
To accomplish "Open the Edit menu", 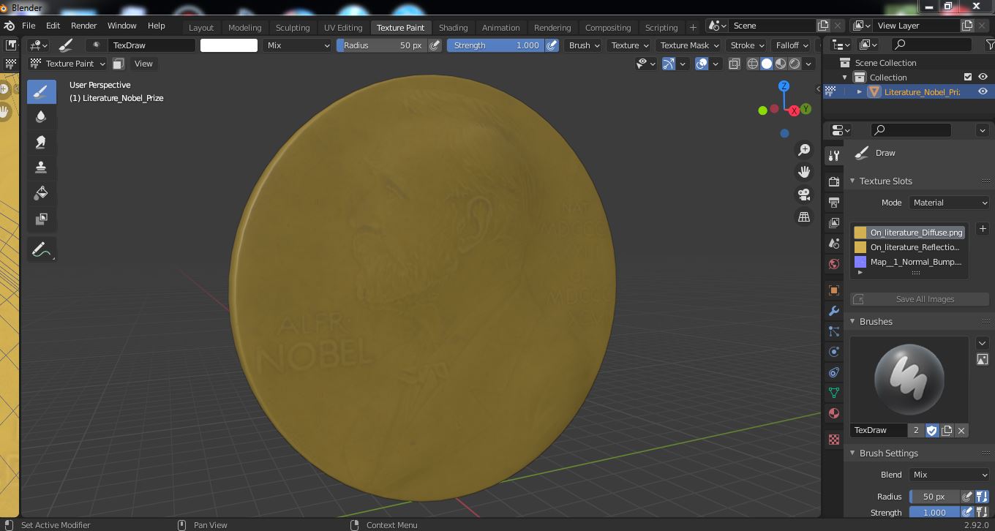I will click(x=53, y=26).
